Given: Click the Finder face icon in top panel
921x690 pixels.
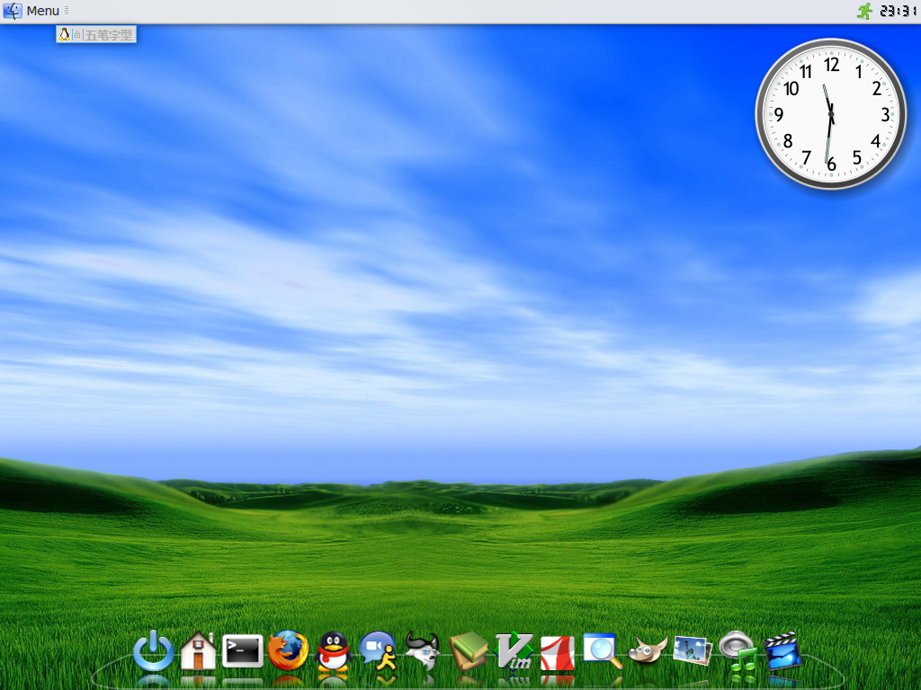Looking at the screenshot, I should 13,11.
